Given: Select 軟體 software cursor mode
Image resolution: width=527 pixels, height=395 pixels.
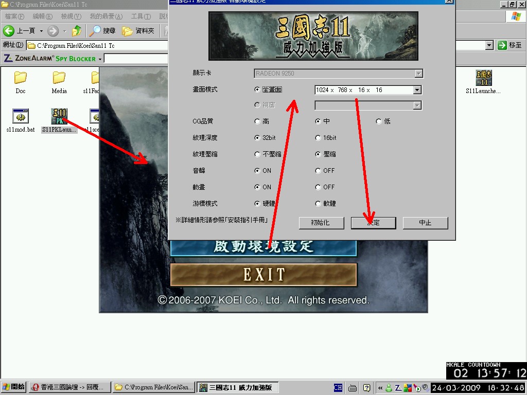Looking at the screenshot, I should coord(318,204).
